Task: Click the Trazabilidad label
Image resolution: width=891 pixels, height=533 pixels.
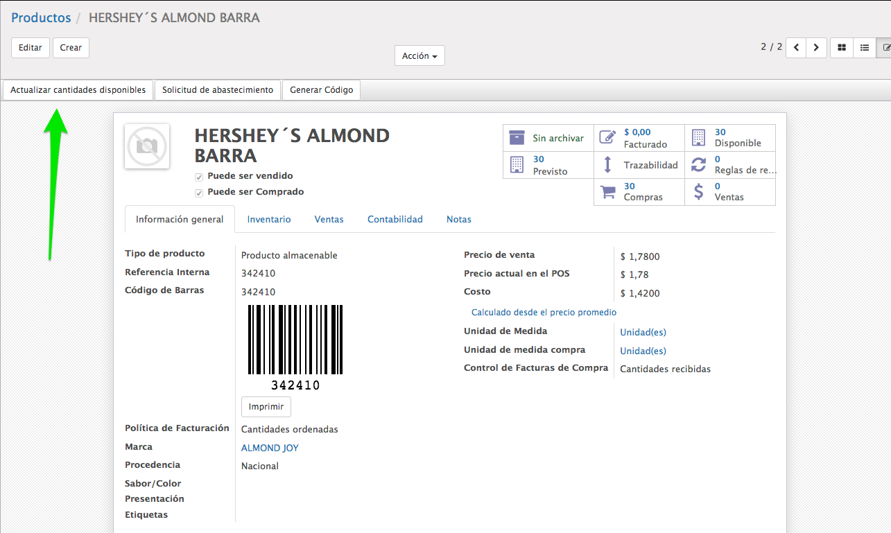Action: coord(650,165)
